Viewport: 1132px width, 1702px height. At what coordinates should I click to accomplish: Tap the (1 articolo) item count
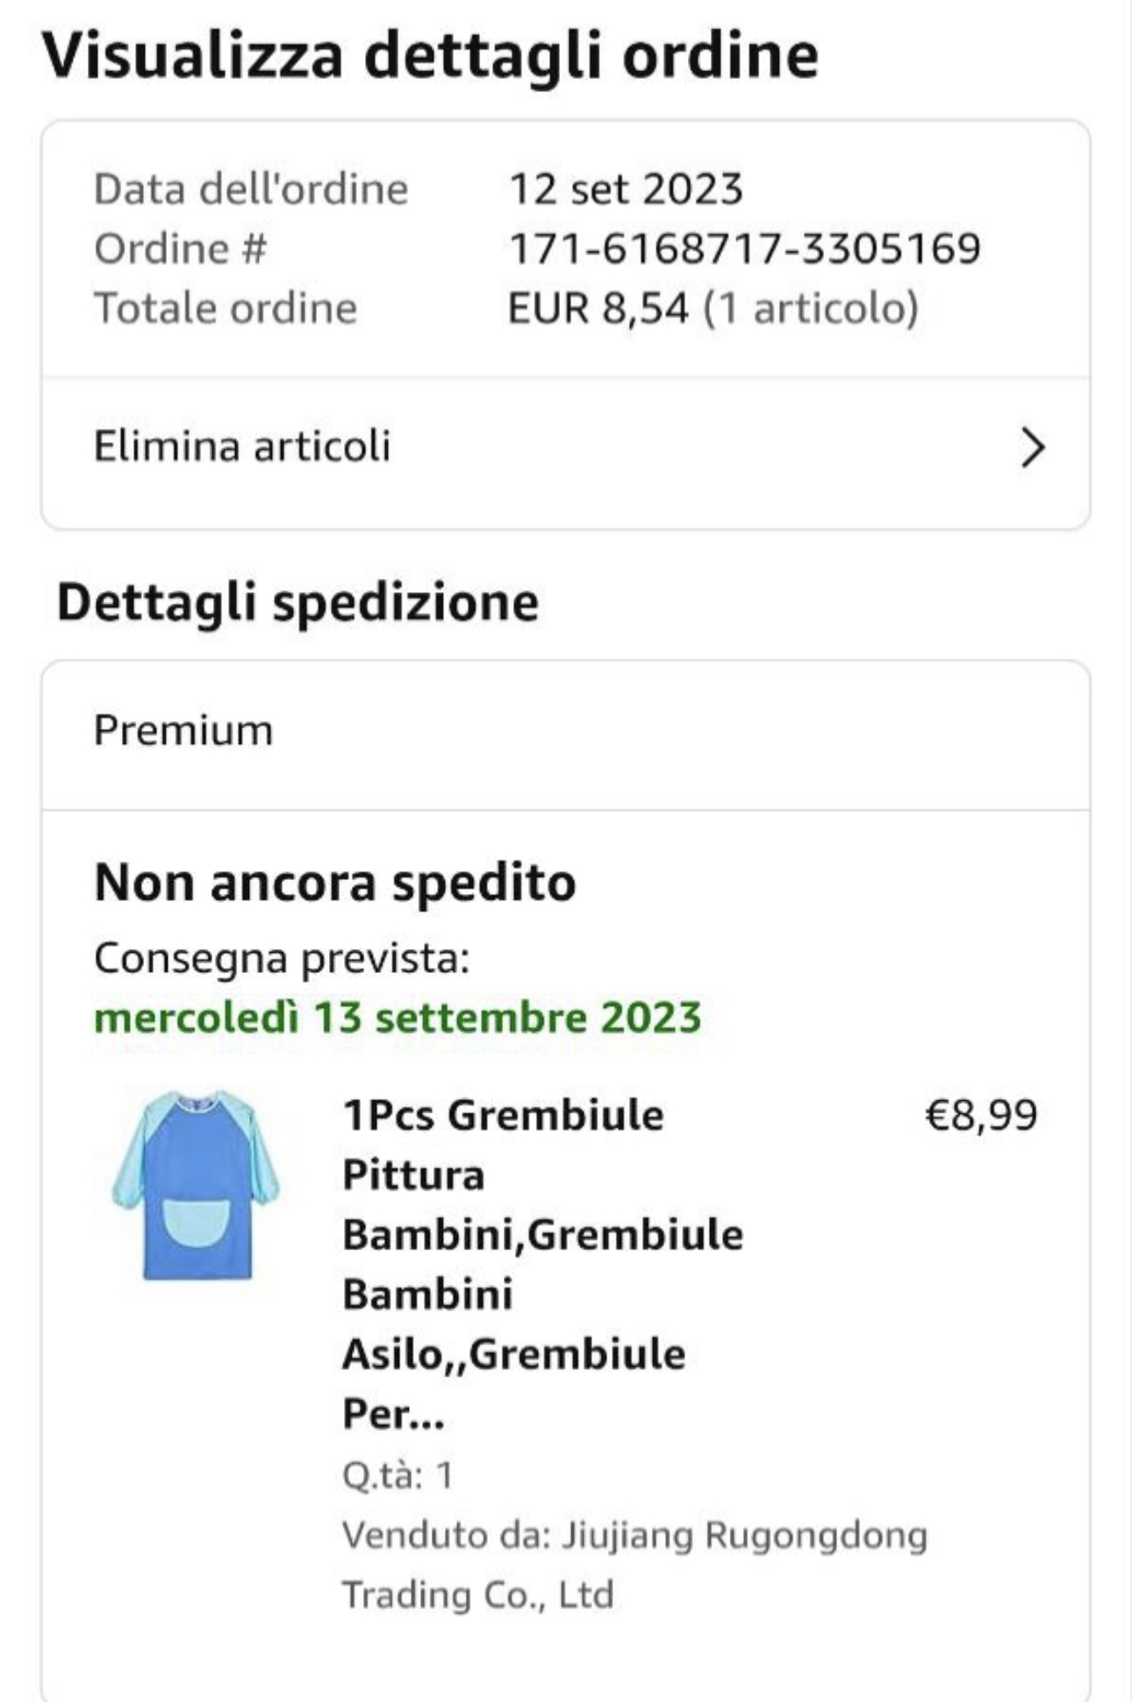coord(811,309)
